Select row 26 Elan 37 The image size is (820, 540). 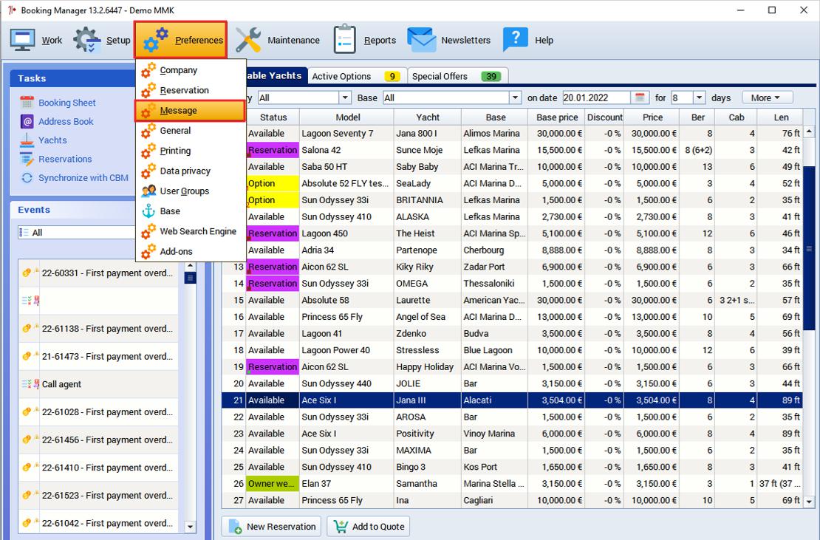pos(513,484)
